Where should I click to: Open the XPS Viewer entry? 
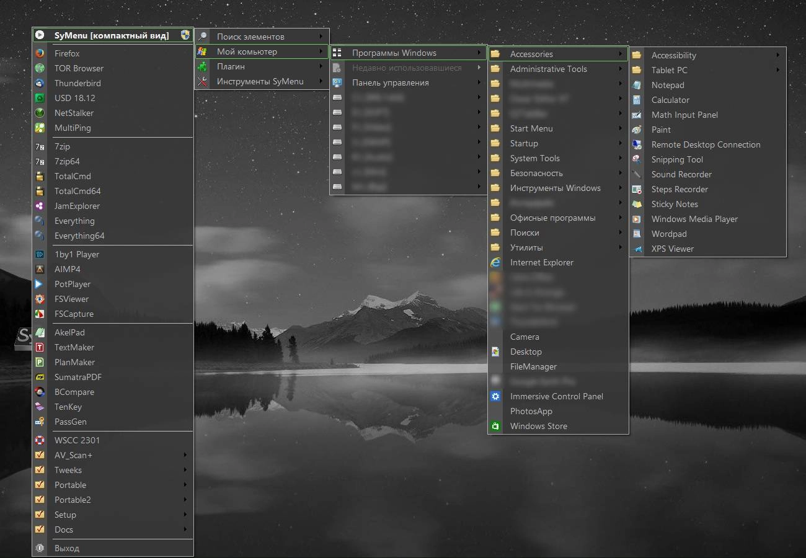[x=708, y=249]
